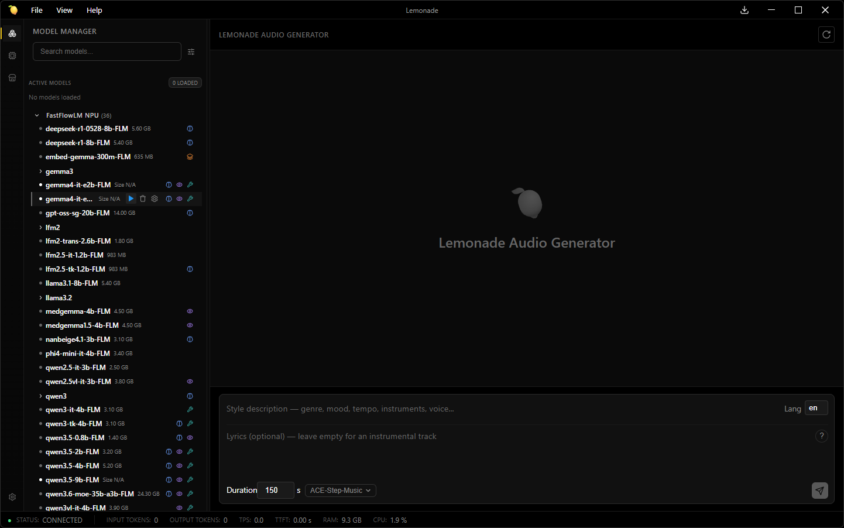Click the reasoning icon on qwen3.5-4b-FLM
The width and height of the screenshot is (844, 528).
[169, 466]
